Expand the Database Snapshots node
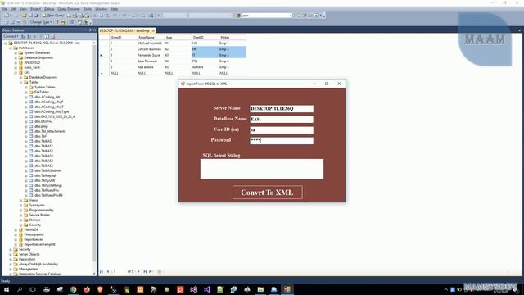524x295 pixels. 16,57
